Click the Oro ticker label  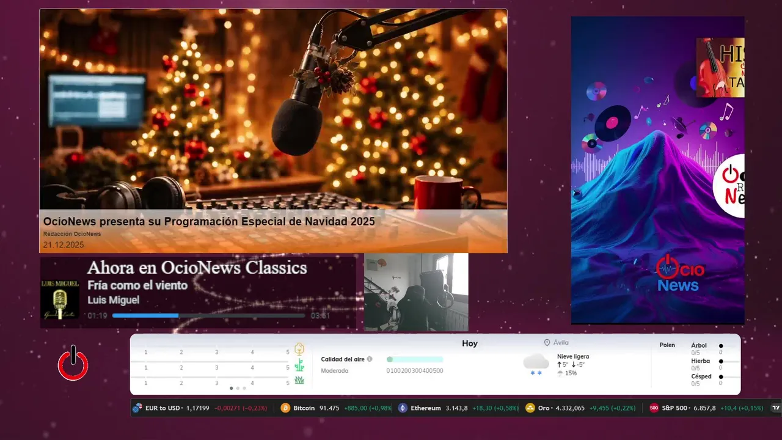click(544, 408)
